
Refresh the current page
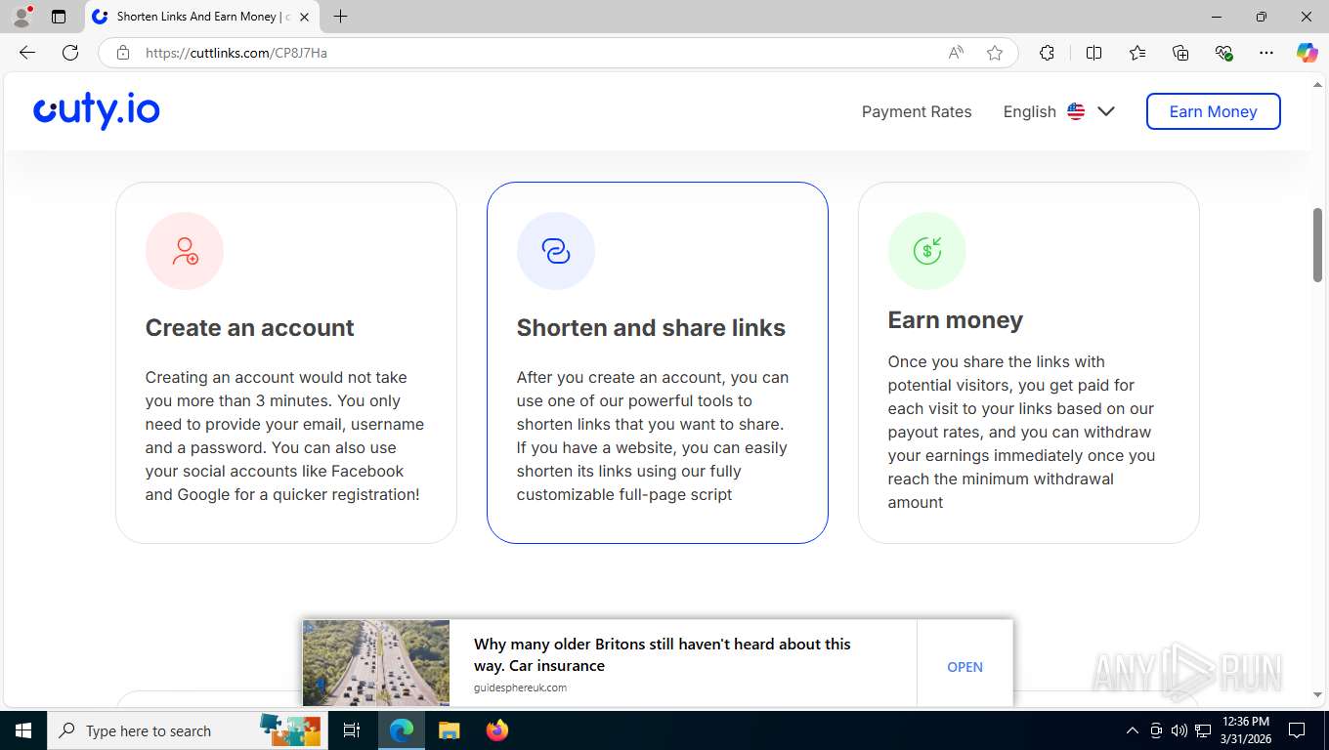click(x=70, y=53)
